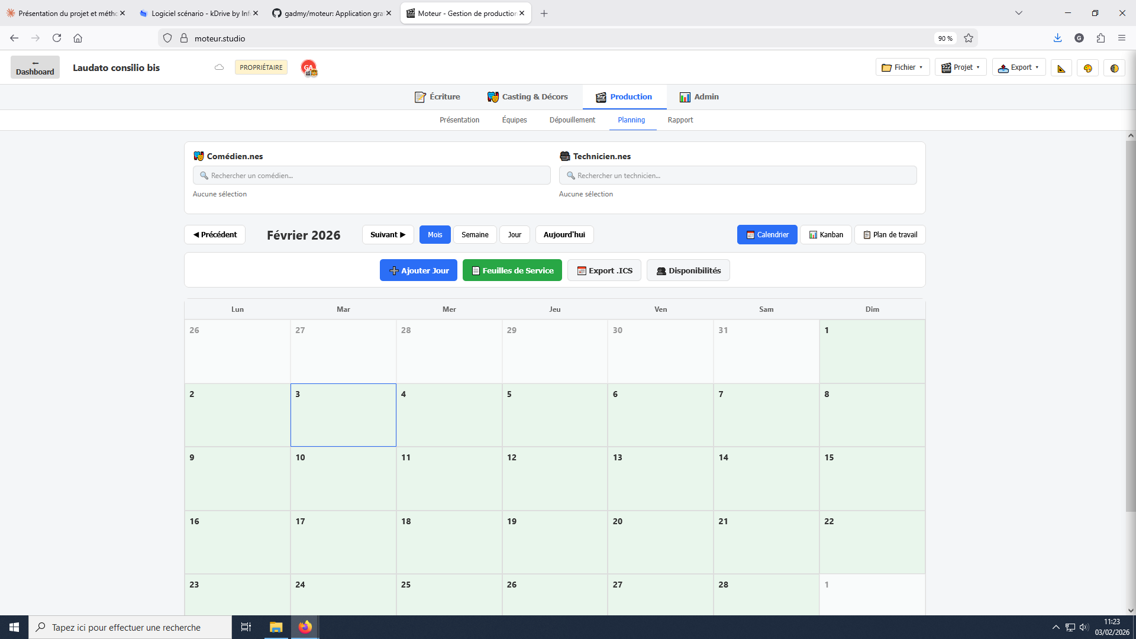Click the ruler triangle icon in the header
Image resolution: width=1136 pixels, height=639 pixels.
[x=1061, y=67]
